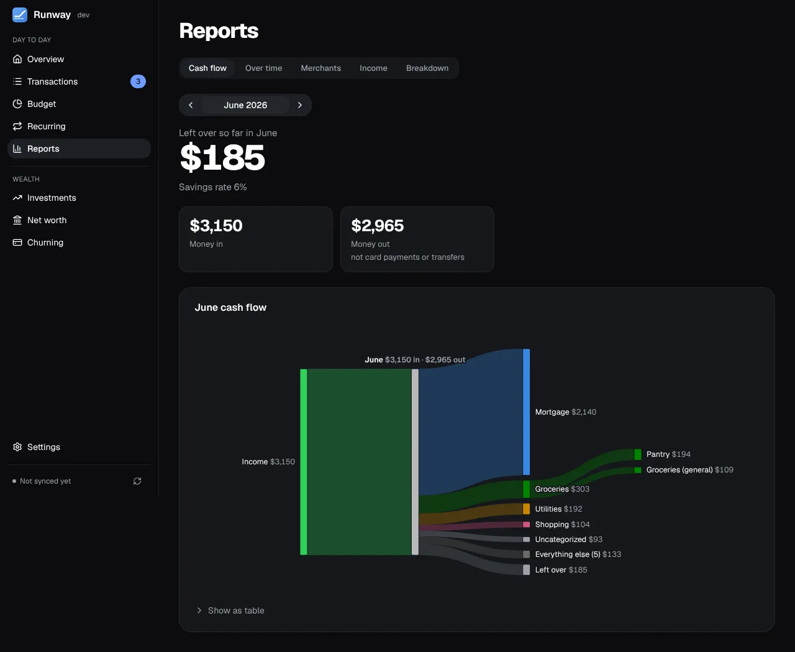Click the Reports bar chart icon
The width and height of the screenshot is (795, 652).
pyautogui.click(x=17, y=149)
